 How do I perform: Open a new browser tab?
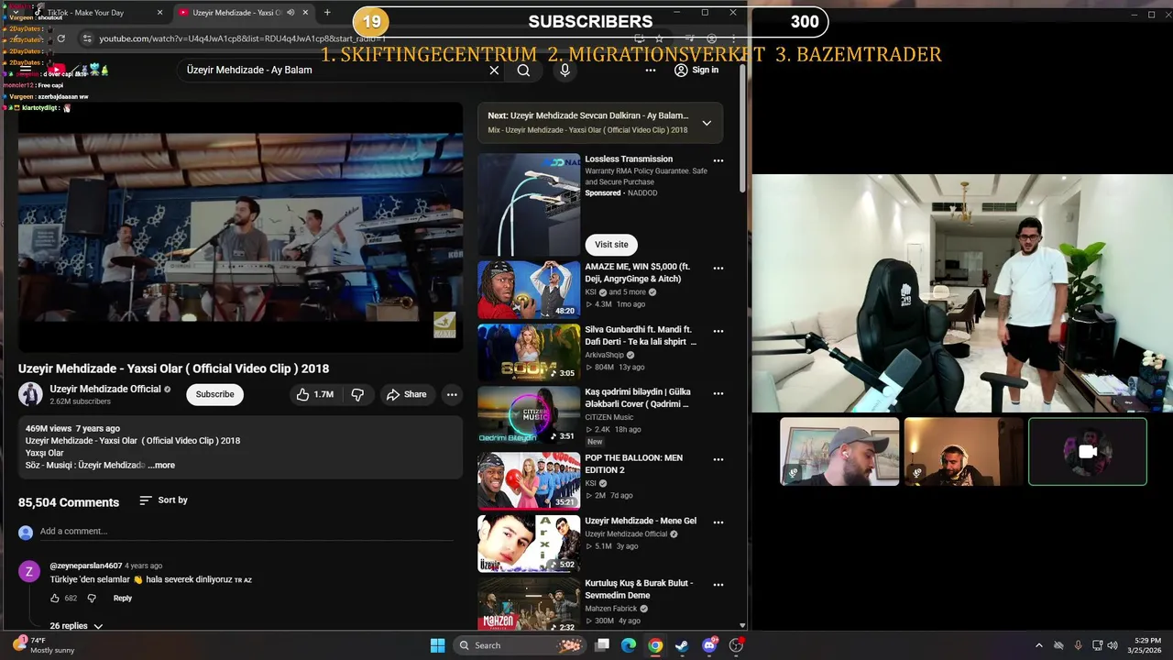[x=327, y=13]
